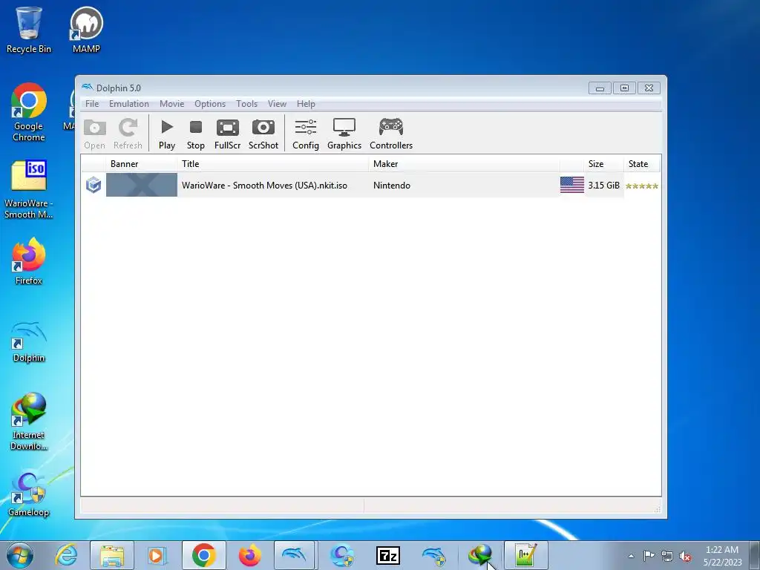
Task: Click the Internet Download Manager taskbar icon
Action: tap(480, 555)
